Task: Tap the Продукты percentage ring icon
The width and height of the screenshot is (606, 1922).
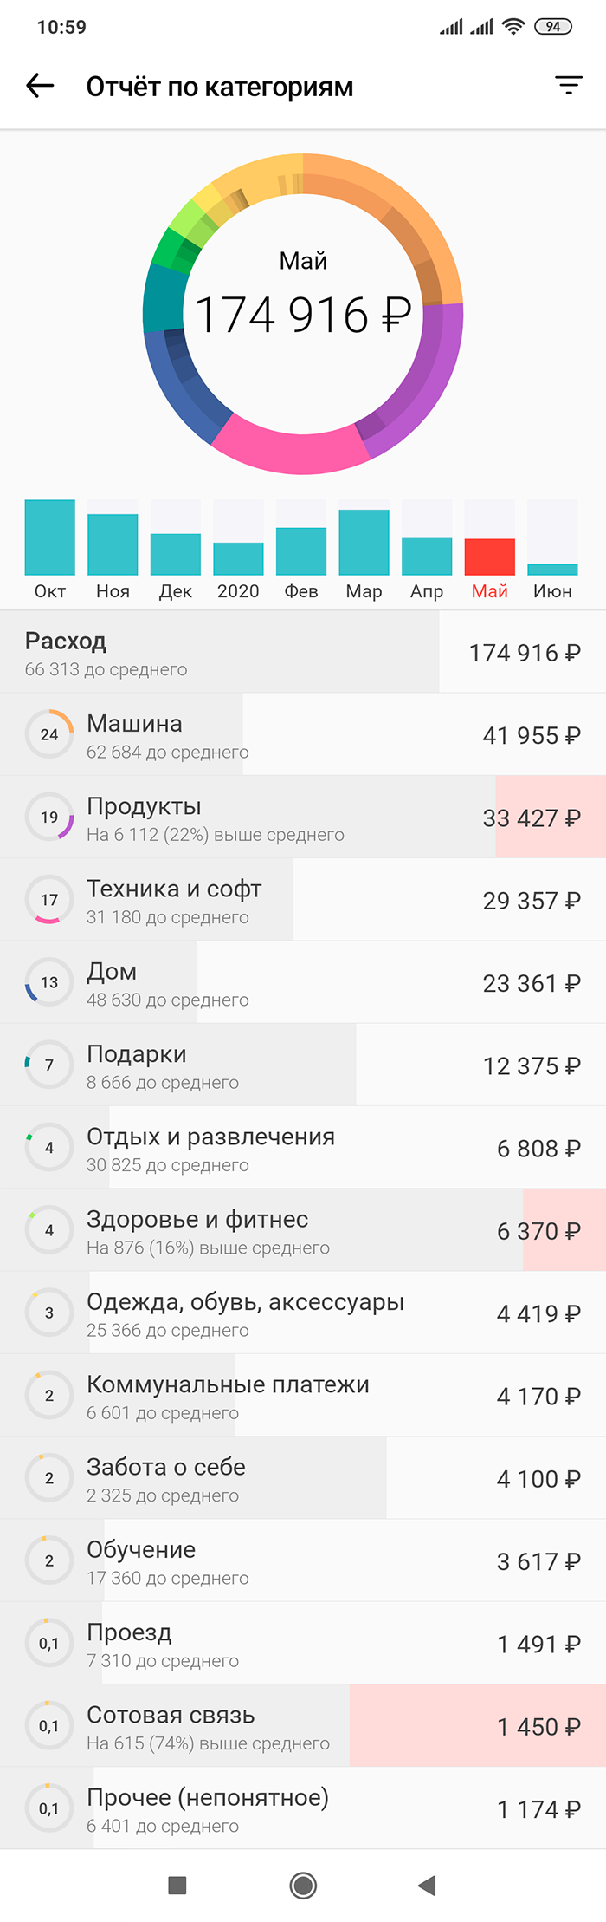Action: coord(49,817)
